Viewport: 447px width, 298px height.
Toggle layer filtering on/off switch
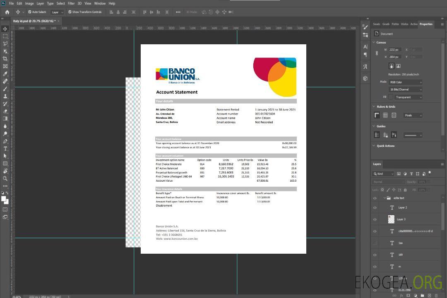pyautogui.click(x=430, y=173)
